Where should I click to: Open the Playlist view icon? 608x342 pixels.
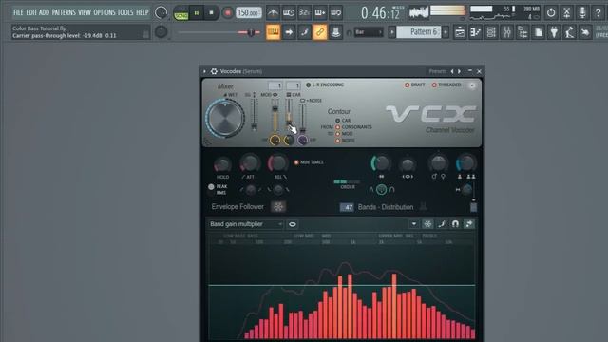[460, 32]
